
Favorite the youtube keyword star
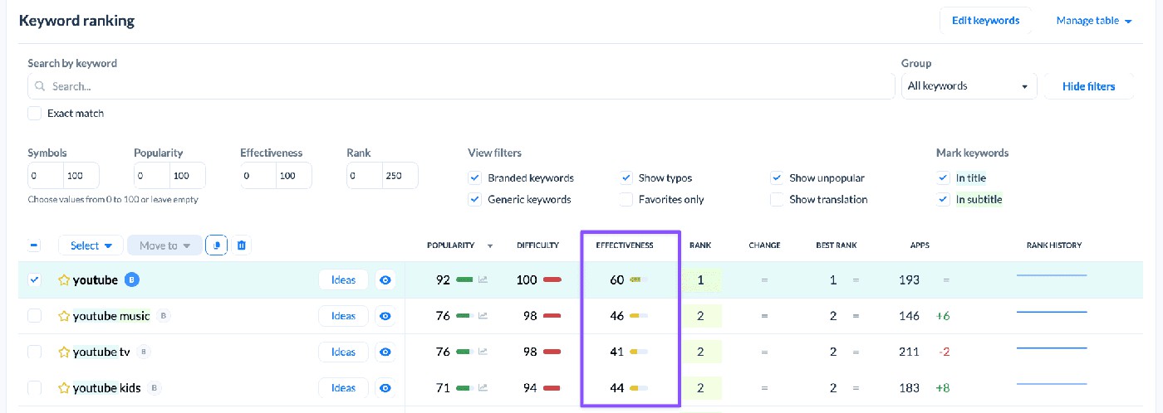click(63, 280)
